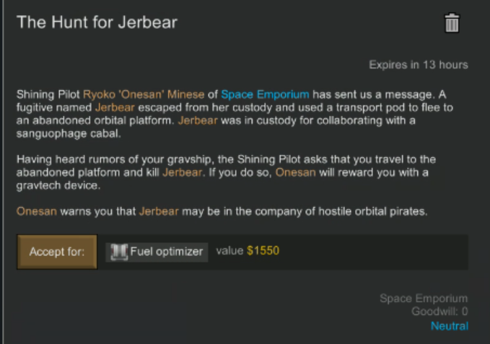
Task: Open the blue Space Emporium link in the description
Action: [x=265, y=94]
